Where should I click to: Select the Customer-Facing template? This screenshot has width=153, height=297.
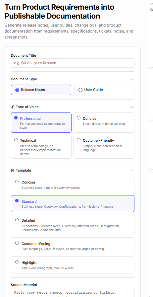point(73,246)
